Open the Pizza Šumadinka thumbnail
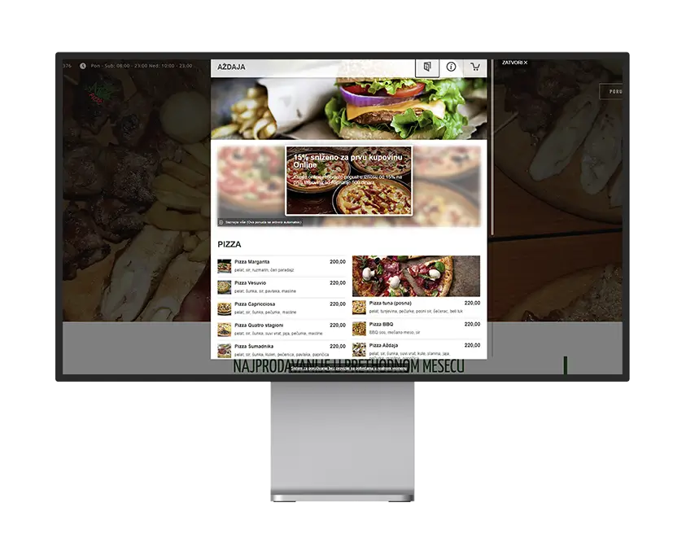686x542 pixels. (225, 351)
